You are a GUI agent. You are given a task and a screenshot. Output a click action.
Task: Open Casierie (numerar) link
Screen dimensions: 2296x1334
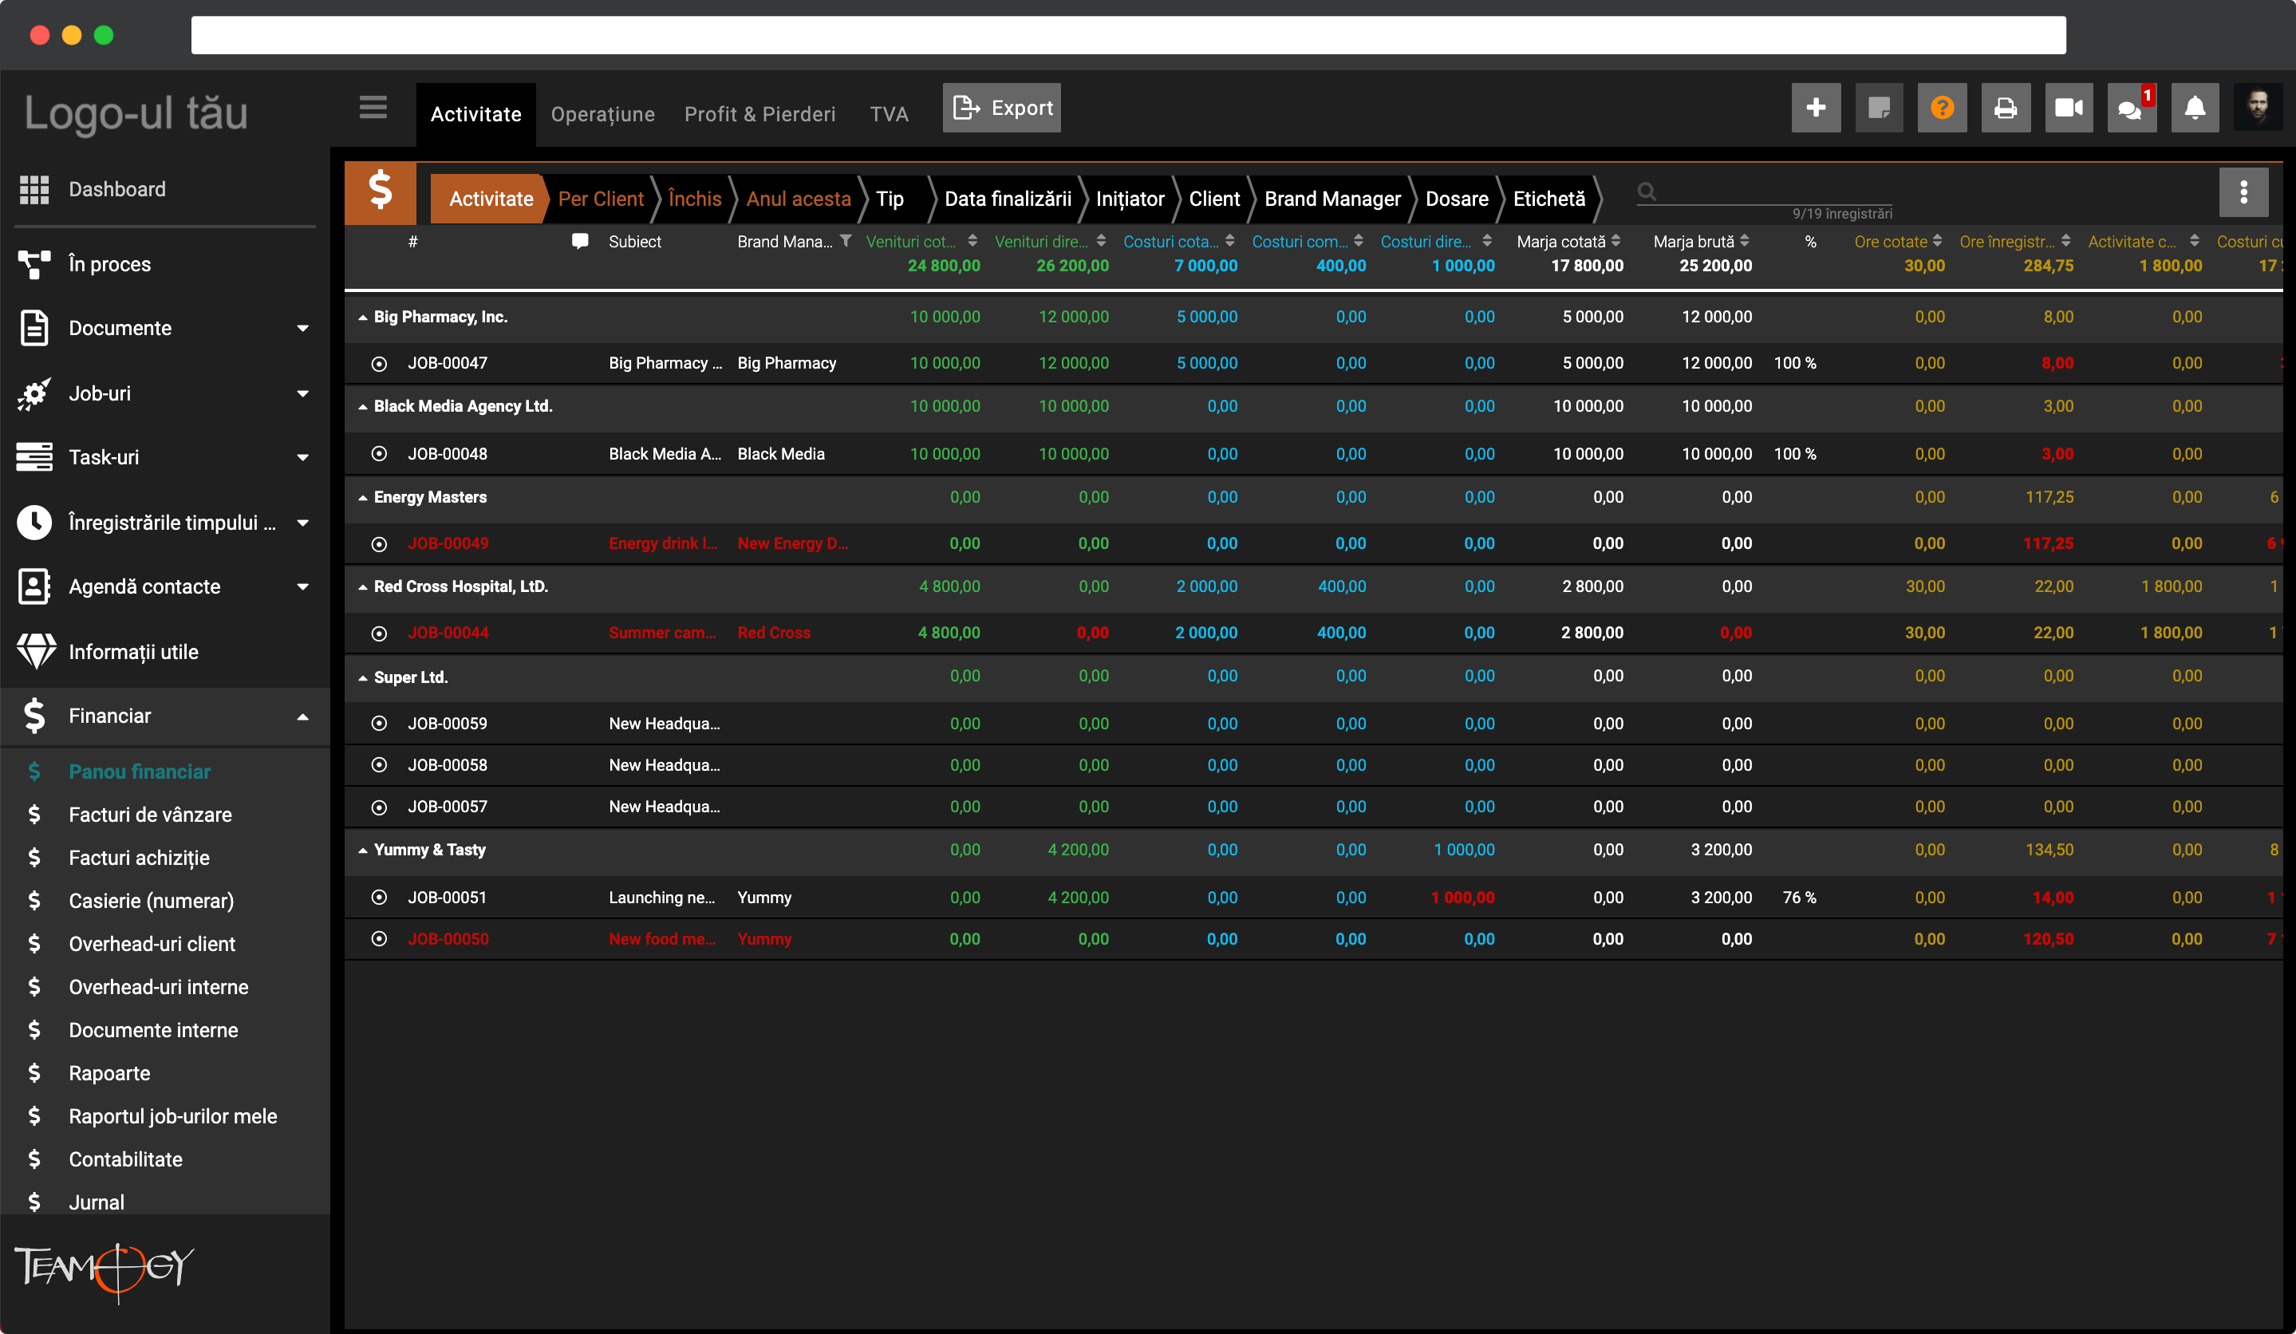pyautogui.click(x=152, y=902)
